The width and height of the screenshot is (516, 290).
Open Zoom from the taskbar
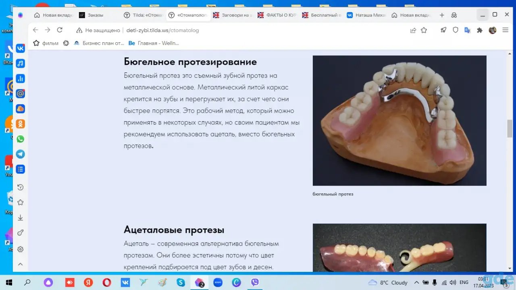pos(218,282)
